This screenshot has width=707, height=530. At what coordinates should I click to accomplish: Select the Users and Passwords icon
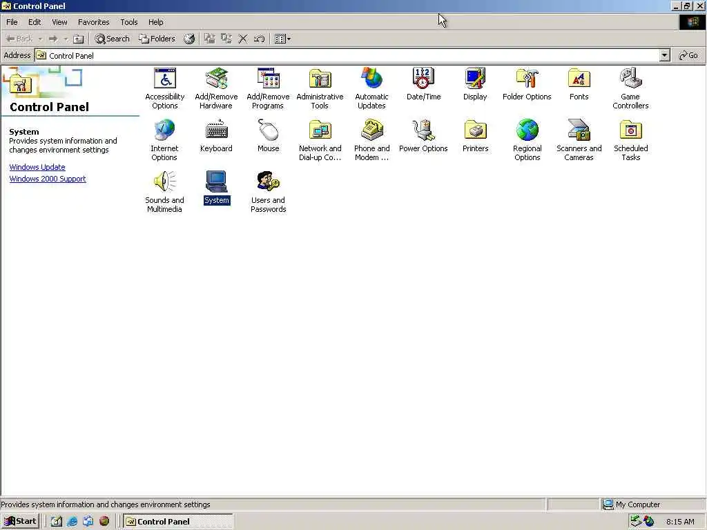coord(269,182)
